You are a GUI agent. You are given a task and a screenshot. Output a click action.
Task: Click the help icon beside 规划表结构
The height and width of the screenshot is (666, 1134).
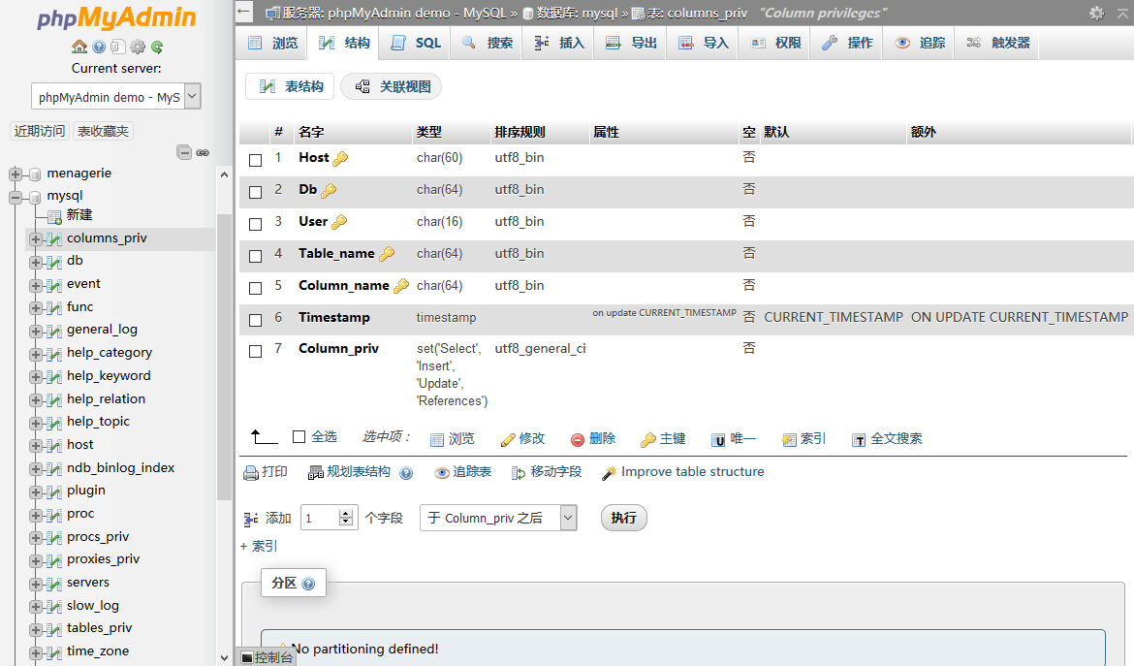[406, 473]
